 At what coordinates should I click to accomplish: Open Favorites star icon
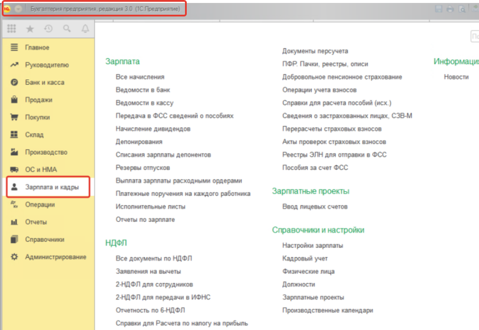point(30,29)
